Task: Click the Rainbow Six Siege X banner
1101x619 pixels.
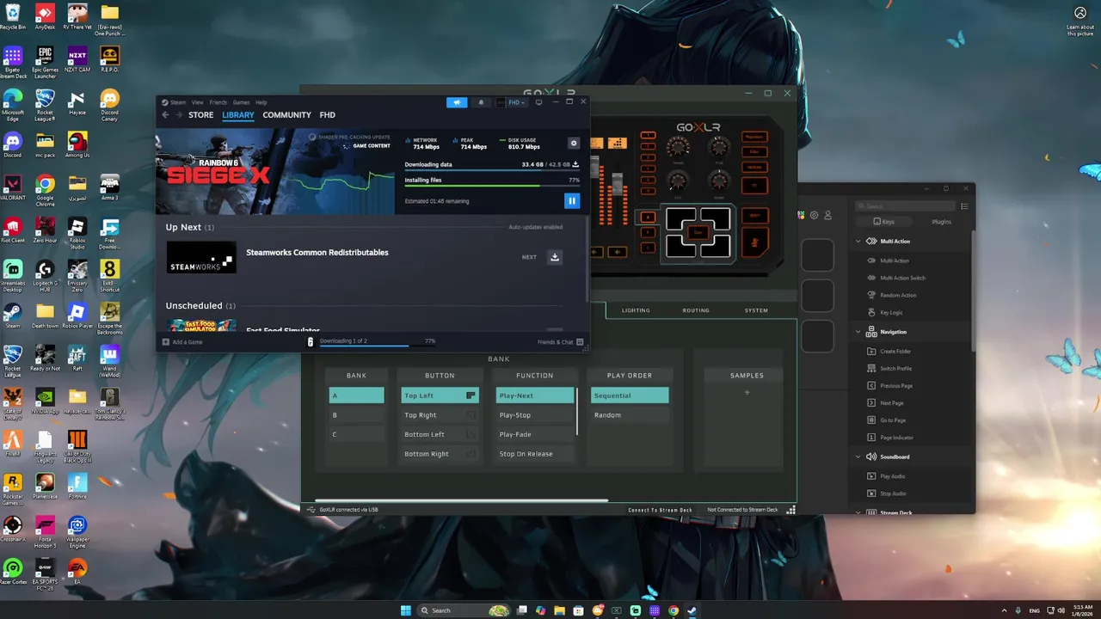Action: pyautogui.click(x=274, y=172)
